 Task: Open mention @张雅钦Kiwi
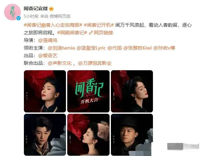[x=137, y=48]
